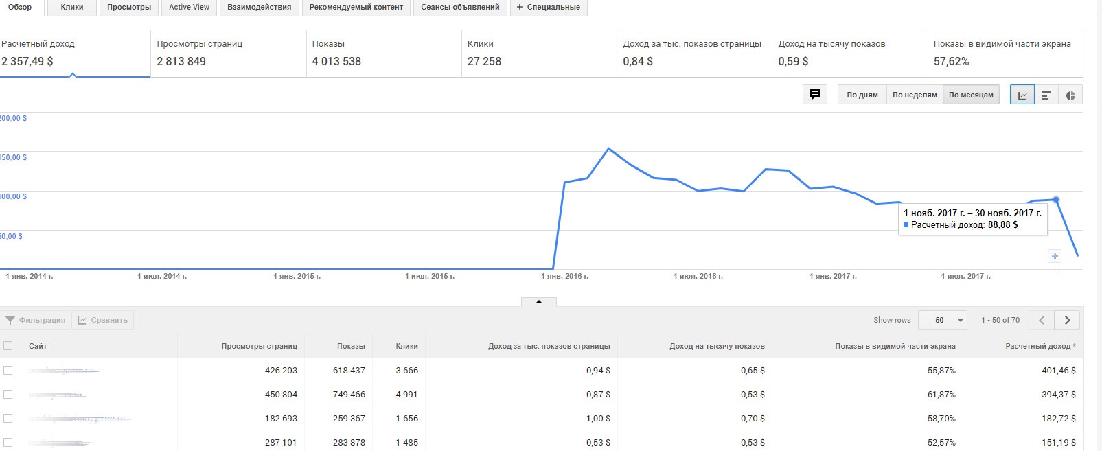Click the comment annotation icon

coord(815,95)
